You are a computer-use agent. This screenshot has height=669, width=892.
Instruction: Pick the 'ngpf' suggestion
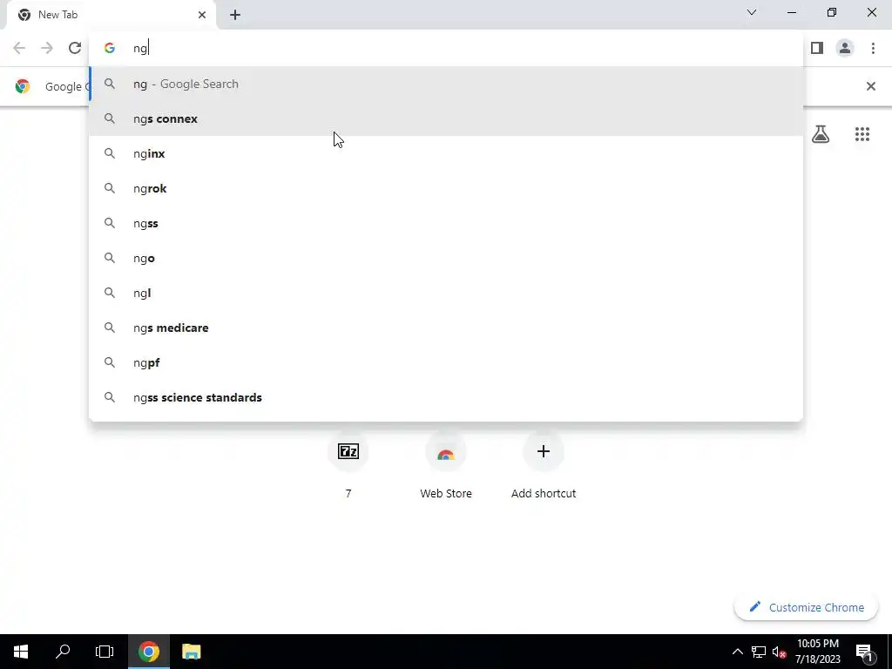(x=446, y=362)
